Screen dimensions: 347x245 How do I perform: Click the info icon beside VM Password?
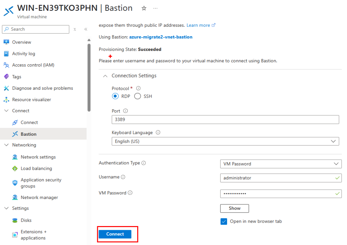pos(130,193)
